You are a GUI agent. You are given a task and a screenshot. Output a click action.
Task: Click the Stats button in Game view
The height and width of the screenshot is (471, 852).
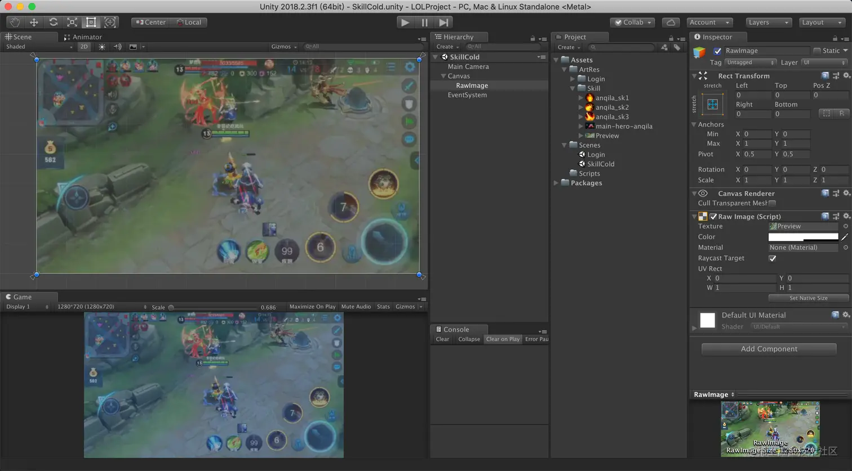(x=383, y=307)
